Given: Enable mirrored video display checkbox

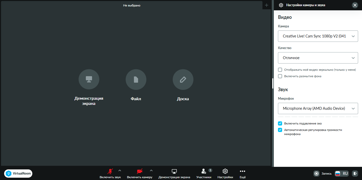Looking at the screenshot, I should tap(280, 70).
